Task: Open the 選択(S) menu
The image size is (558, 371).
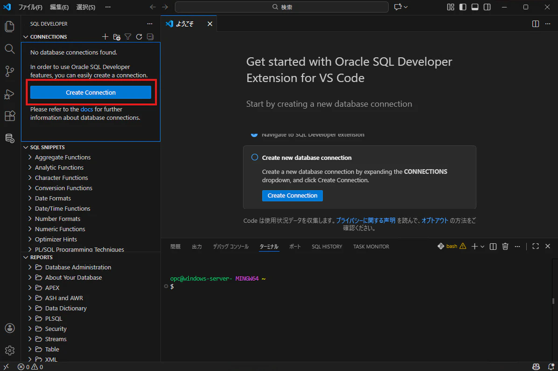Action: point(86,7)
